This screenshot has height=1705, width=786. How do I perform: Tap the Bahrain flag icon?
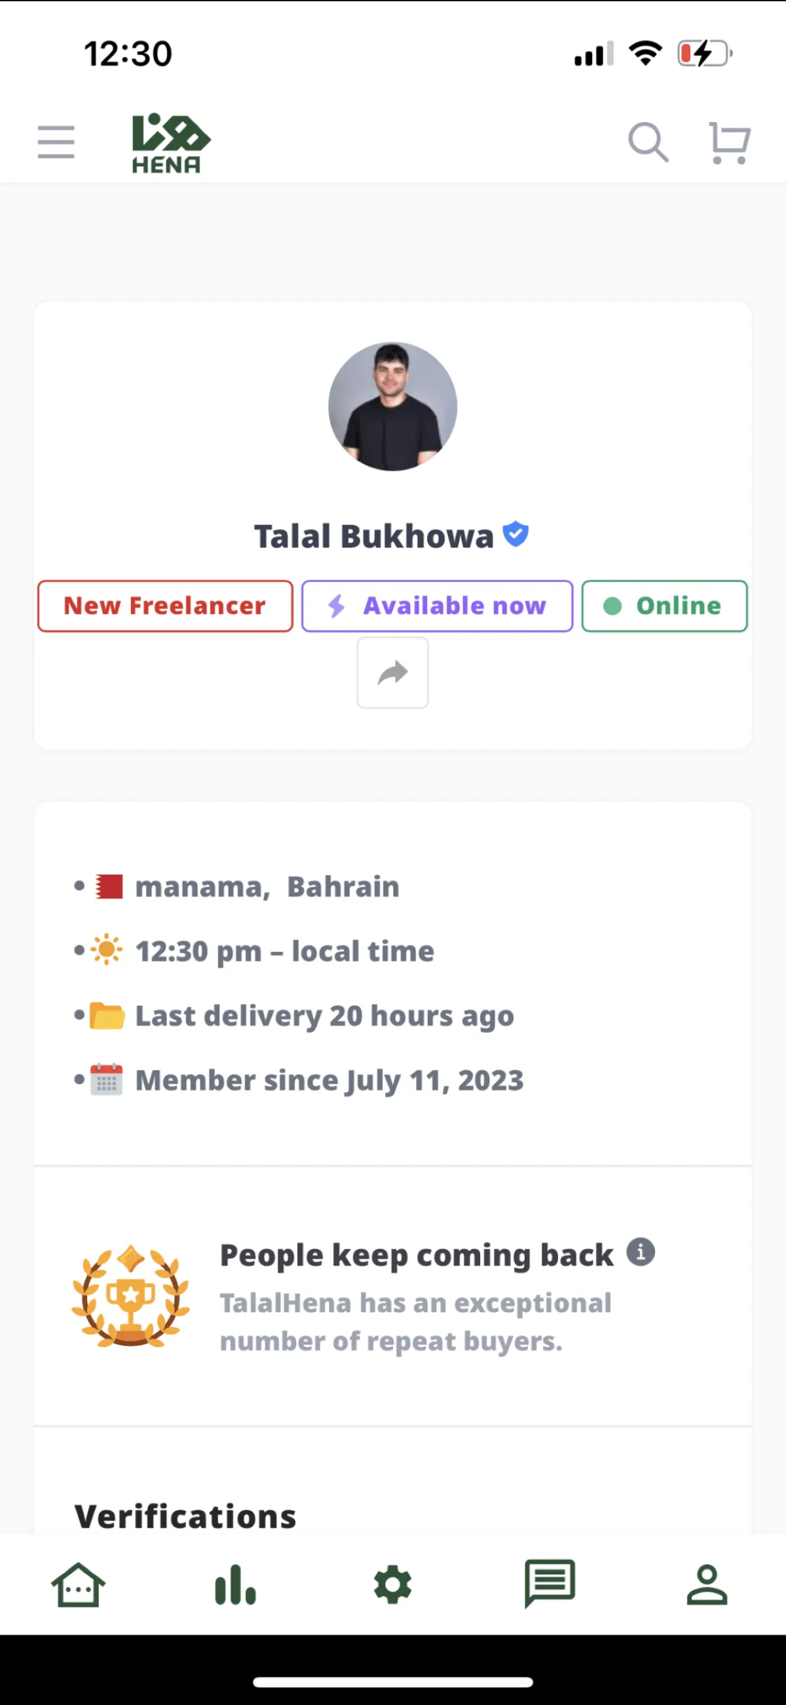109,887
